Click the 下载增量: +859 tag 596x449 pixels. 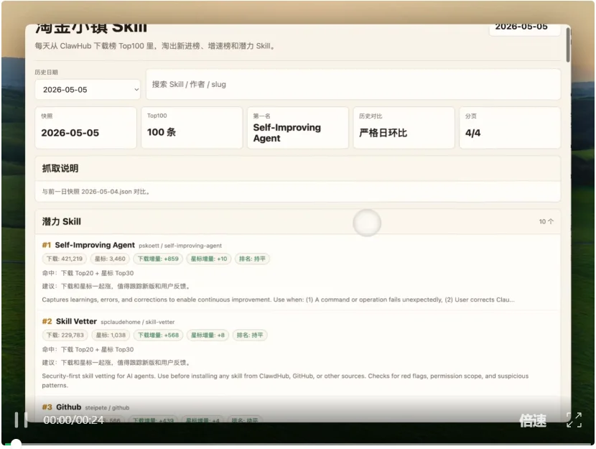click(x=158, y=259)
